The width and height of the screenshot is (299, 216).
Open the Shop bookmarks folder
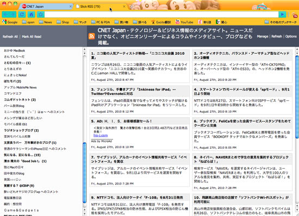[63, 22]
